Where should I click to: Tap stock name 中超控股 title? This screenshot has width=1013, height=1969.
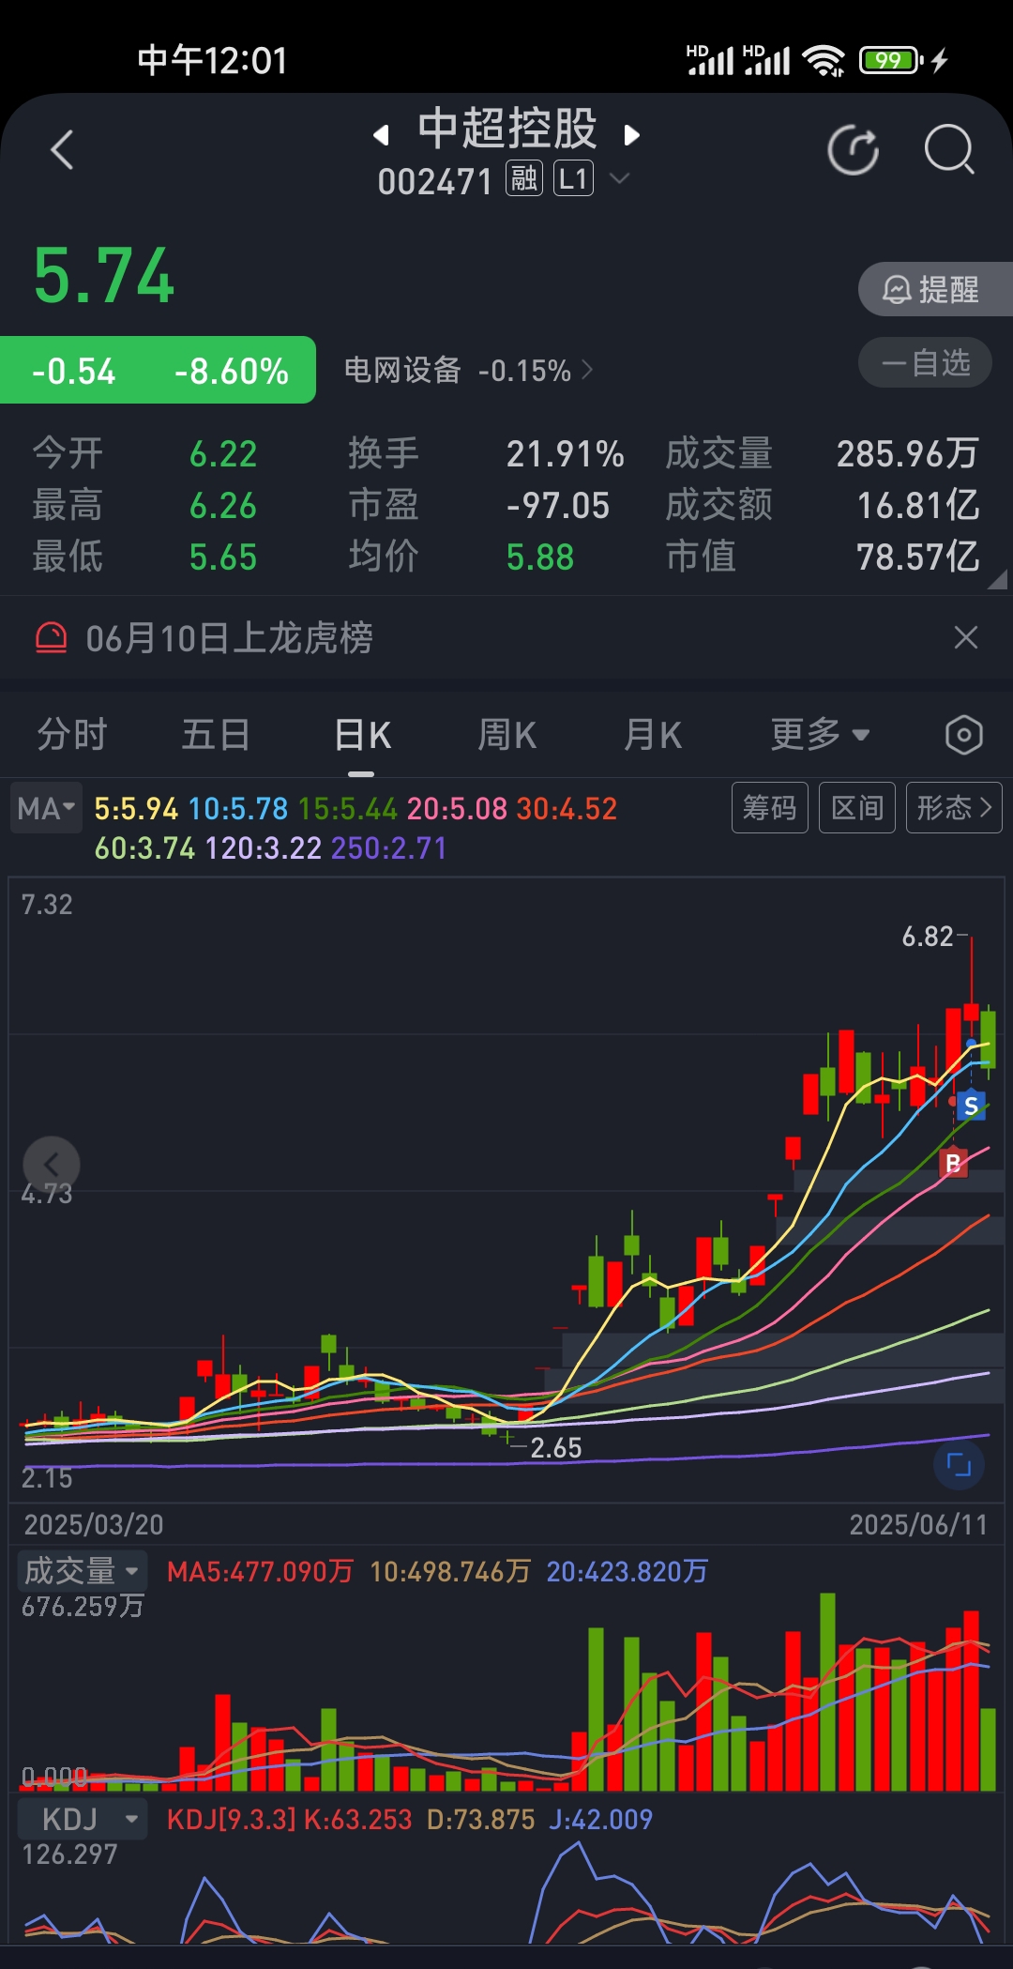click(507, 129)
